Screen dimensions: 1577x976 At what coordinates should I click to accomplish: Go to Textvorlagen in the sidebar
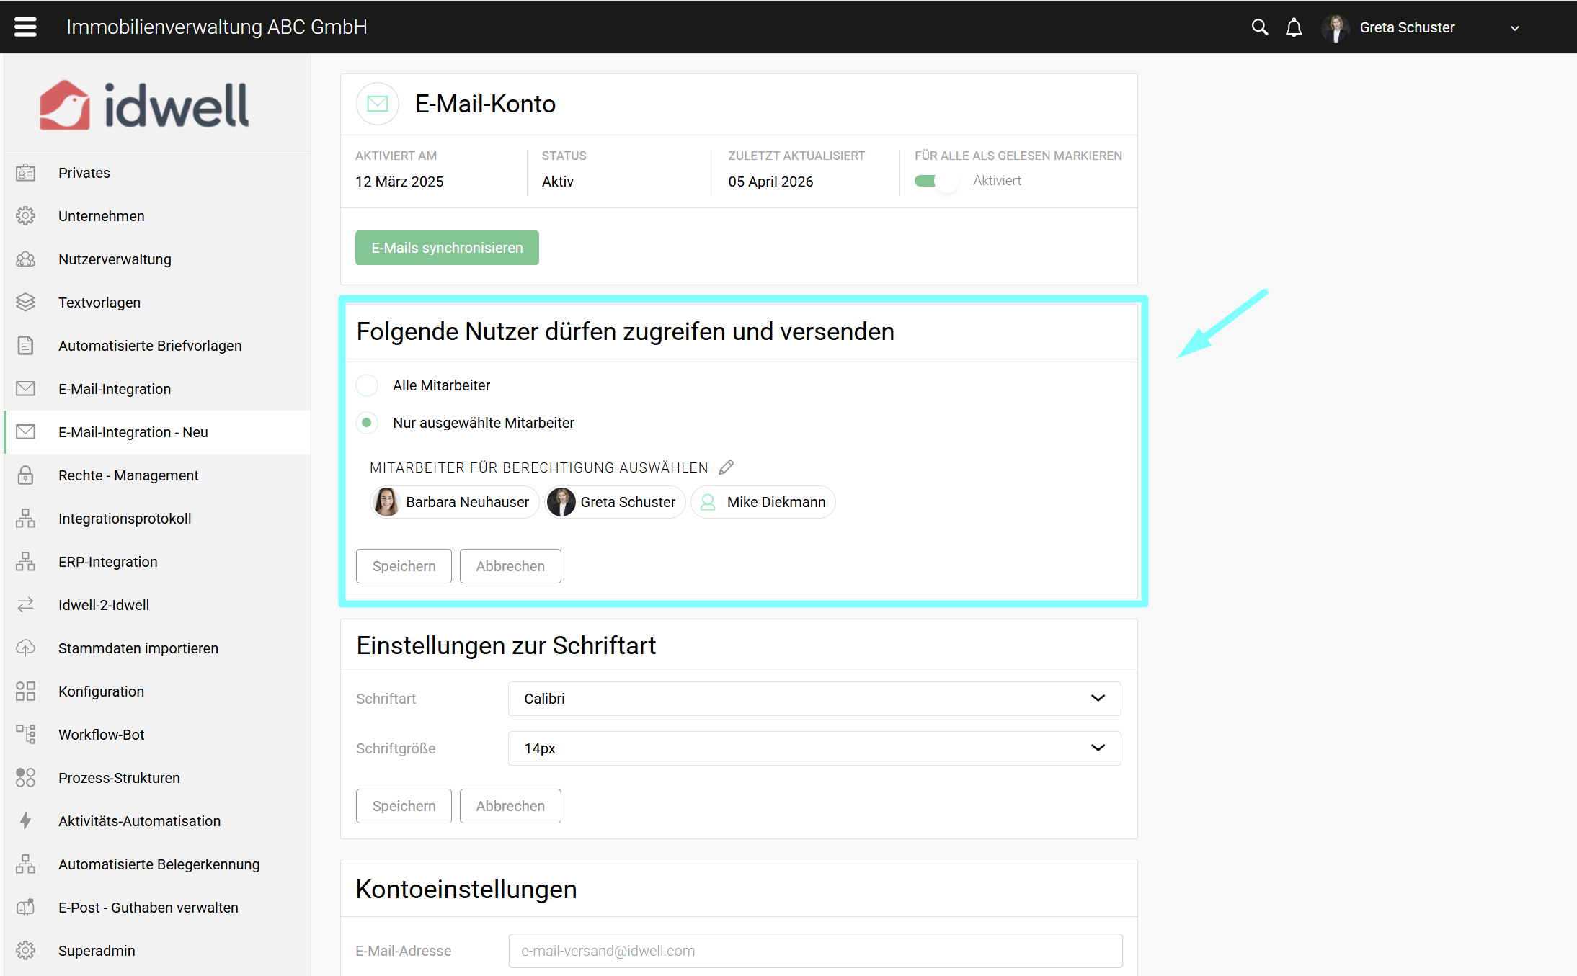[99, 303]
